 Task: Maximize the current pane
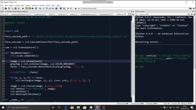click(x=61, y=9)
